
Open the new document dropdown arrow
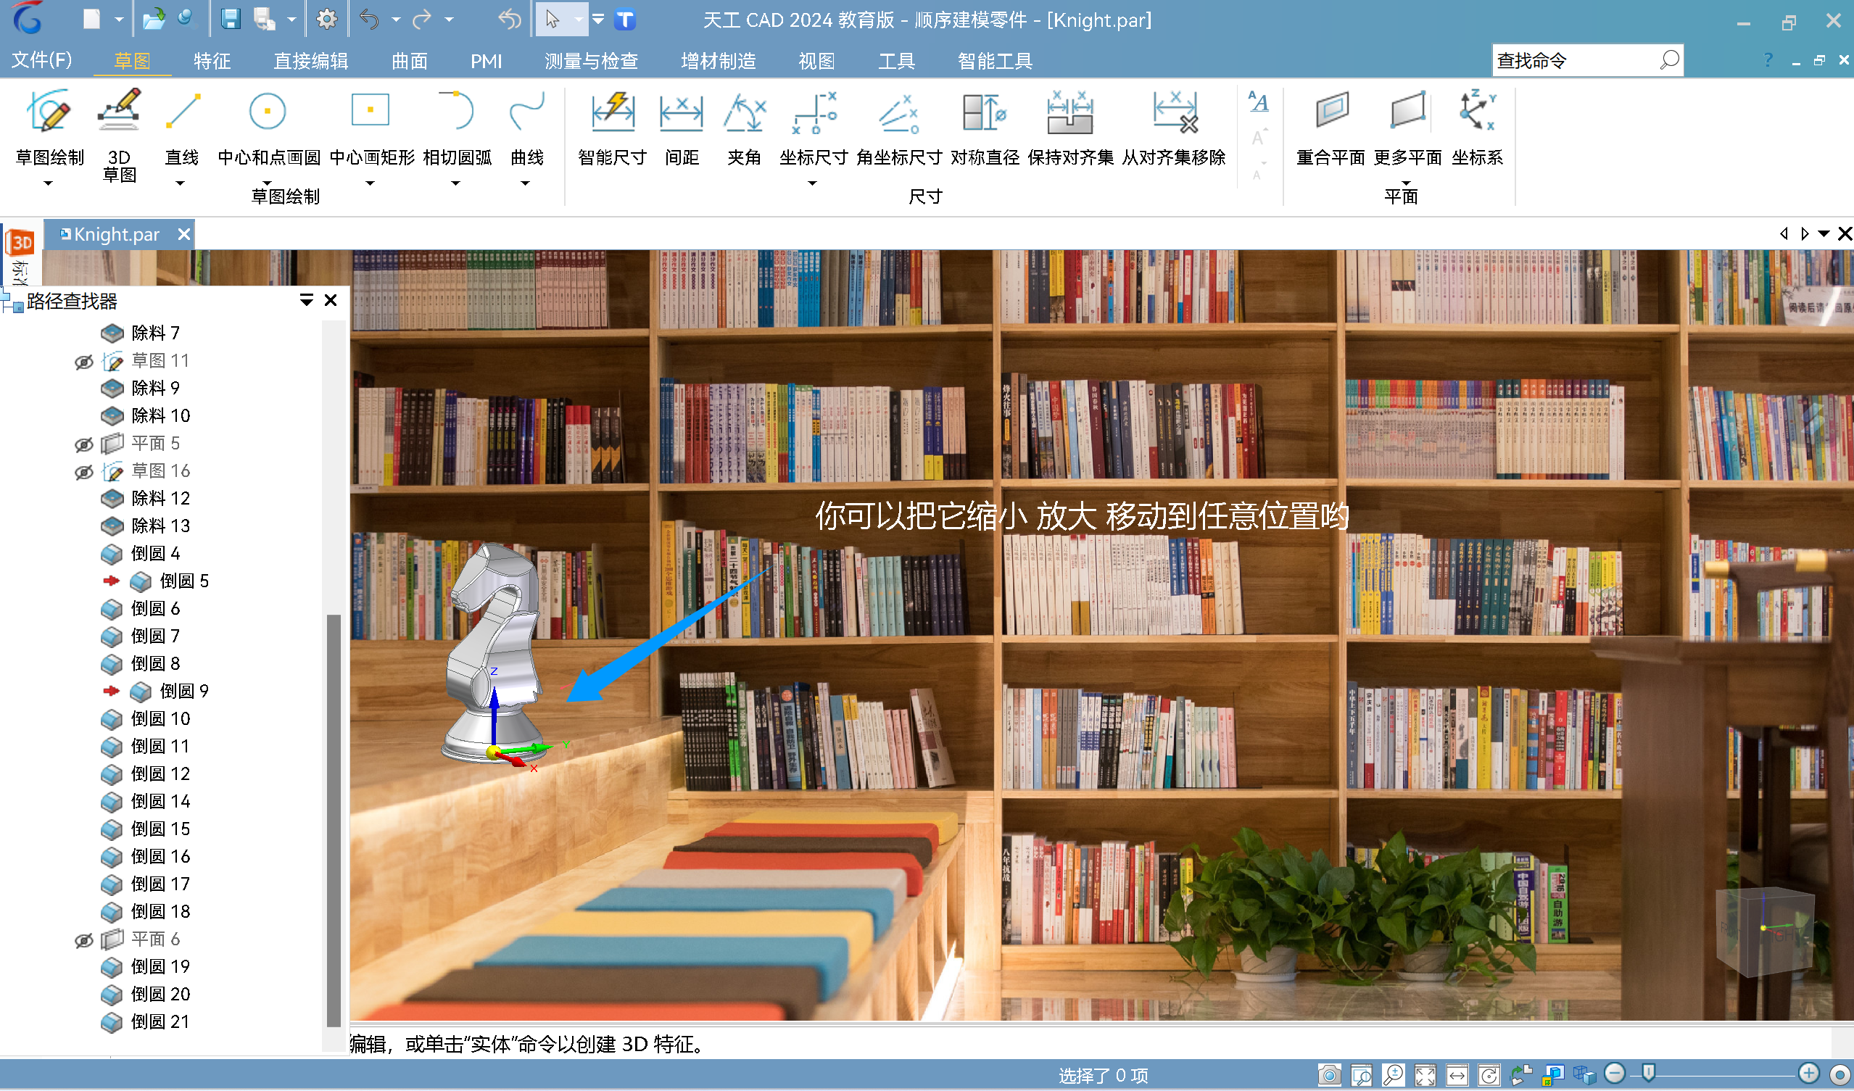[119, 20]
